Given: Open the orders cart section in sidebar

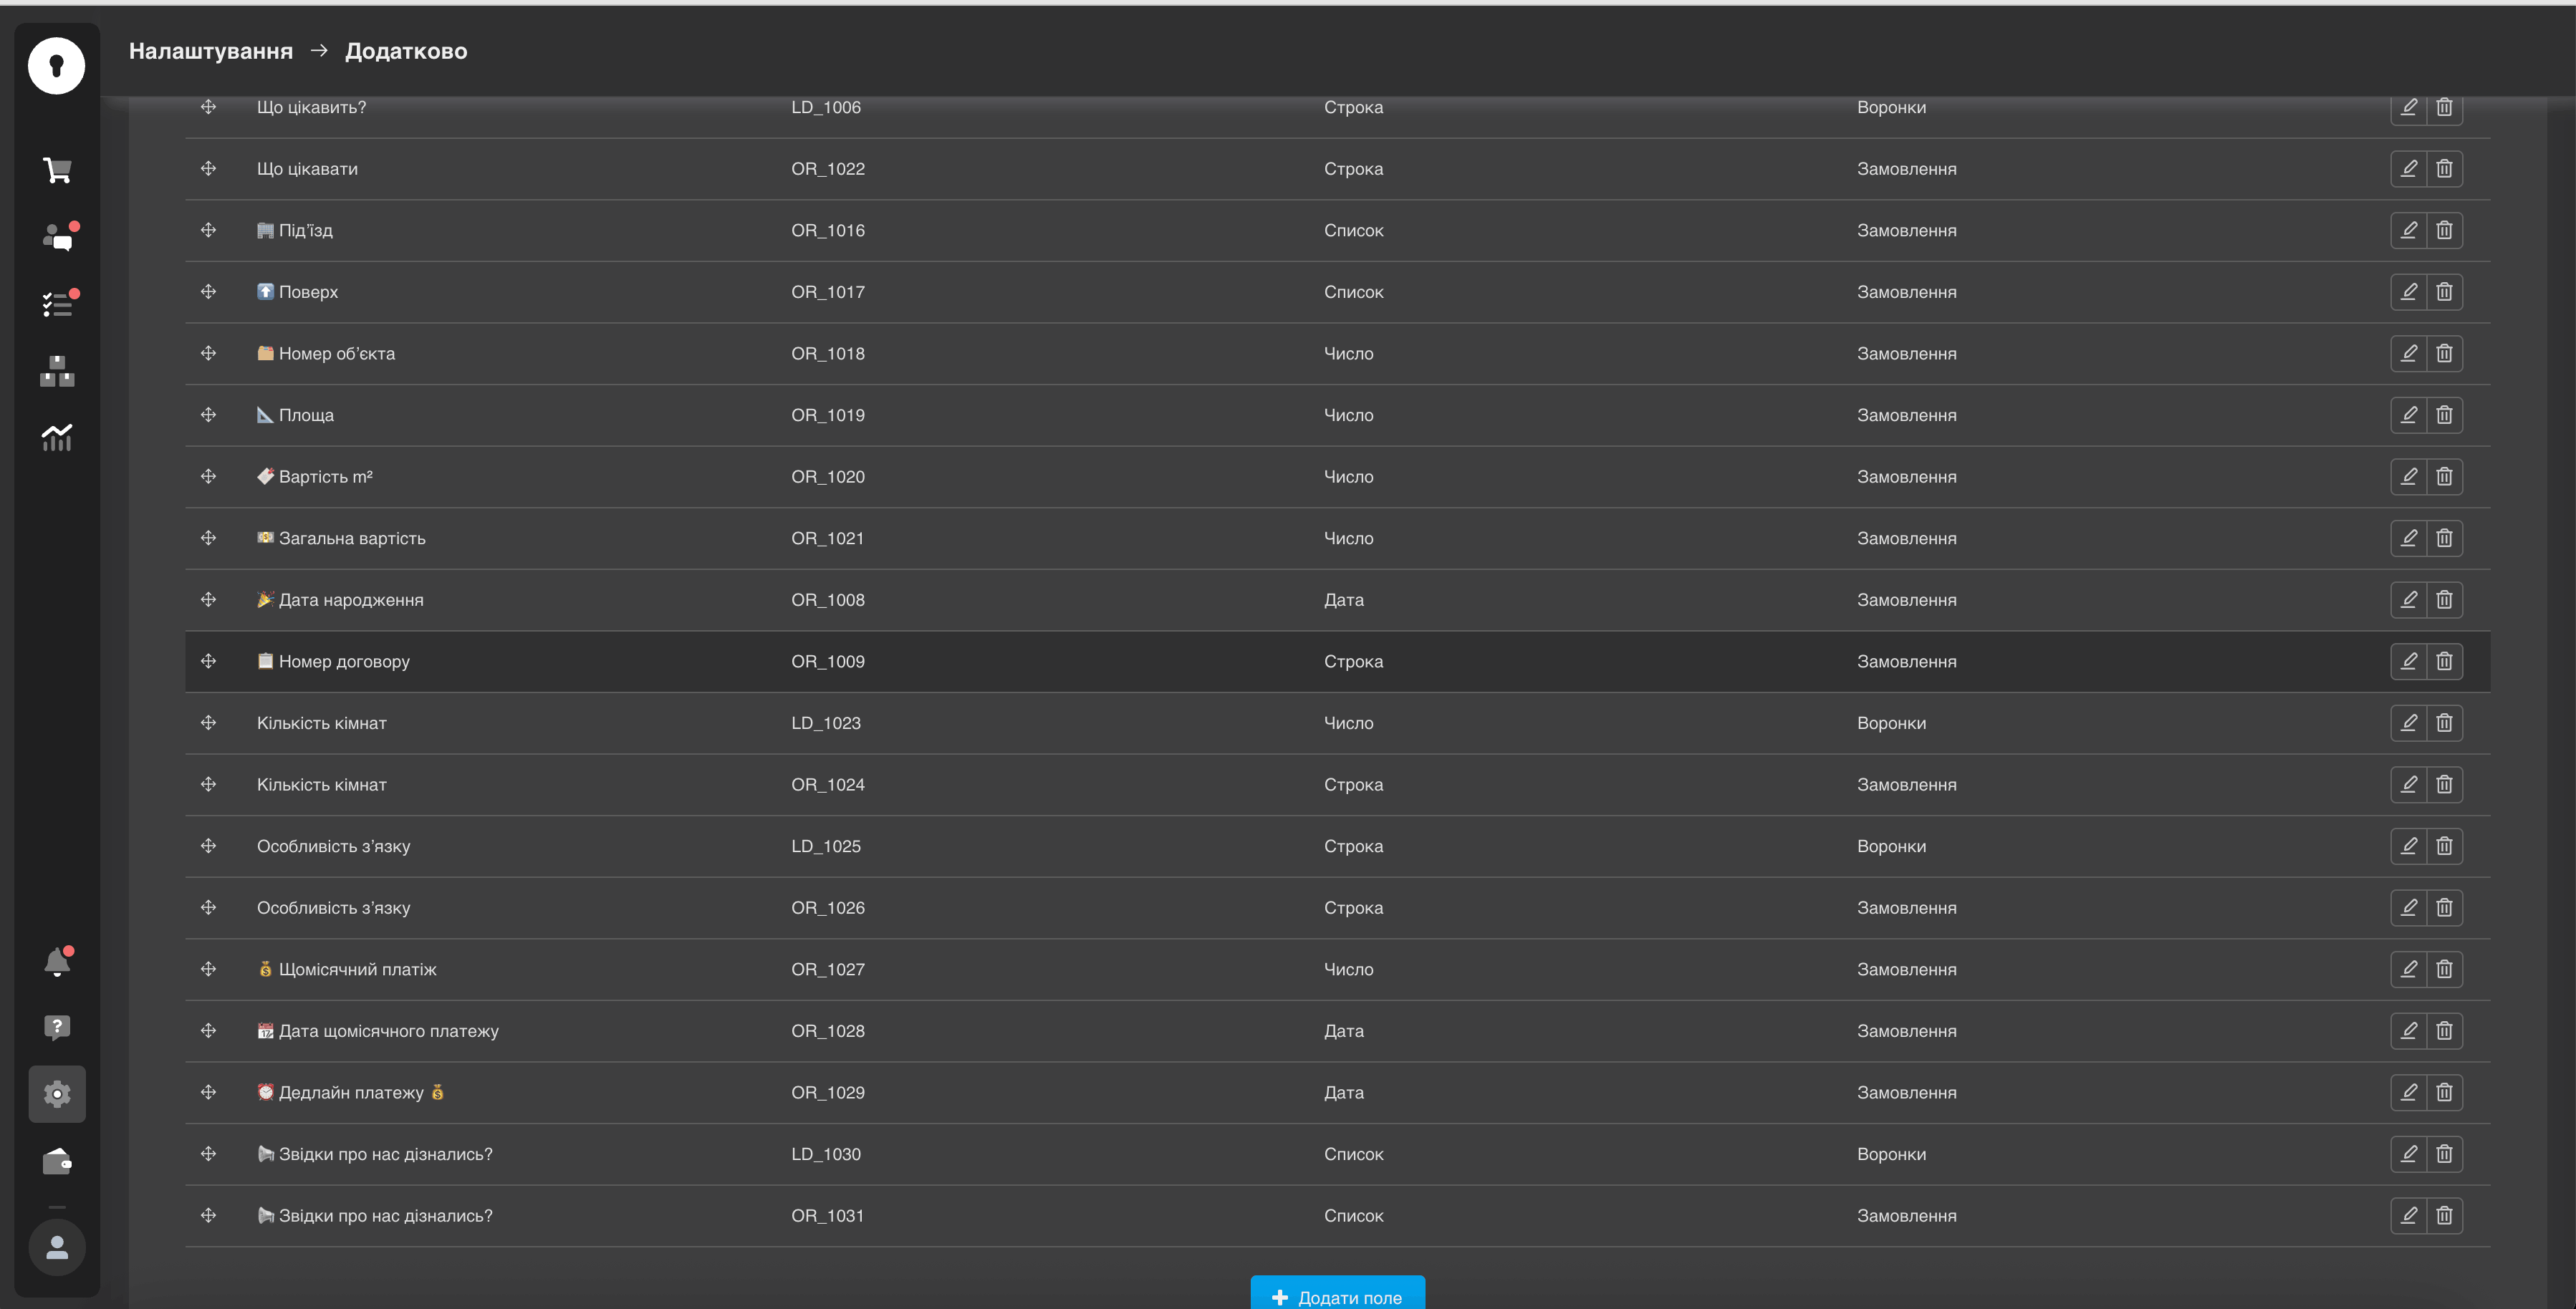Looking at the screenshot, I should (57, 170).
